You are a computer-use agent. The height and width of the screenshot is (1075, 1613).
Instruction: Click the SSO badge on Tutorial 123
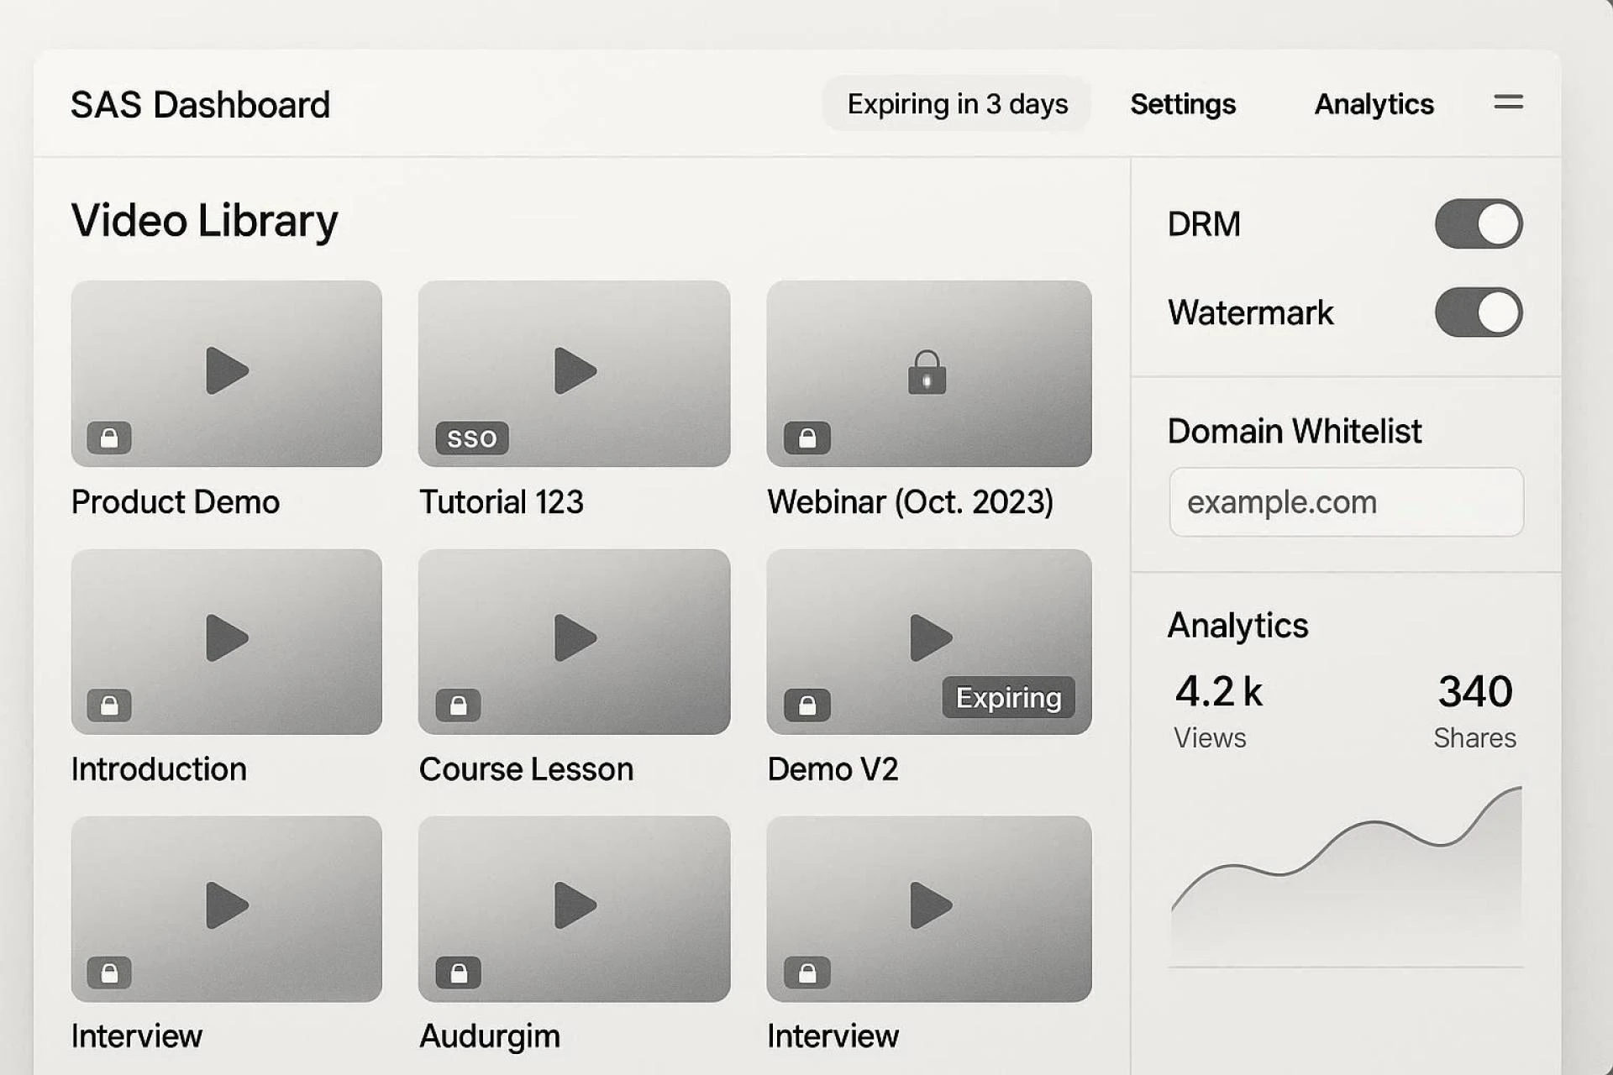[471, 438]
